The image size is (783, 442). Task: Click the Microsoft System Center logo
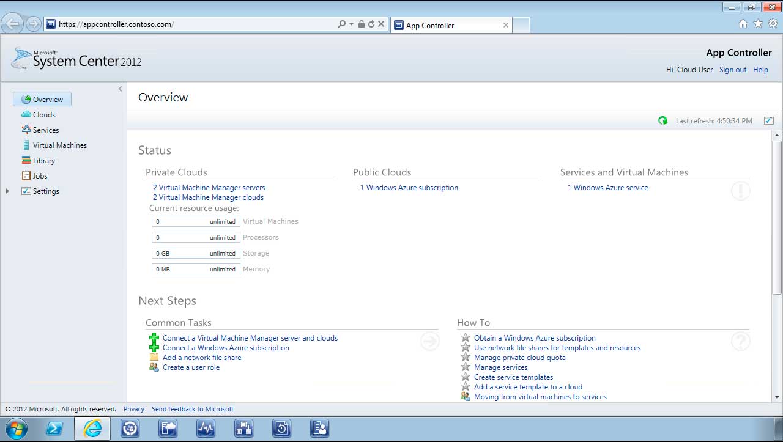pyautogui.click(x=76, y=59)
